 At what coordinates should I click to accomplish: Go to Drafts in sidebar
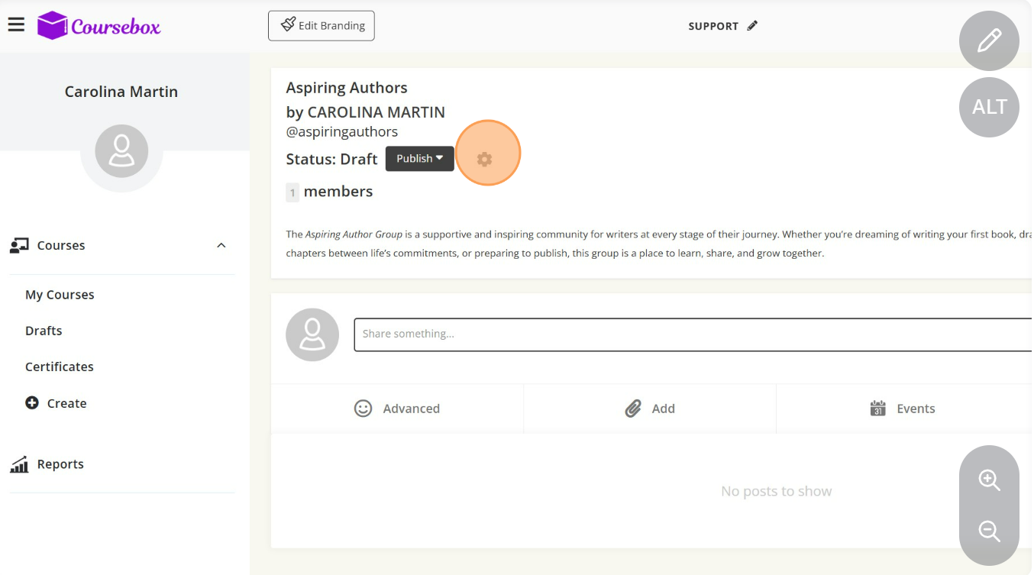click(44, 331)
